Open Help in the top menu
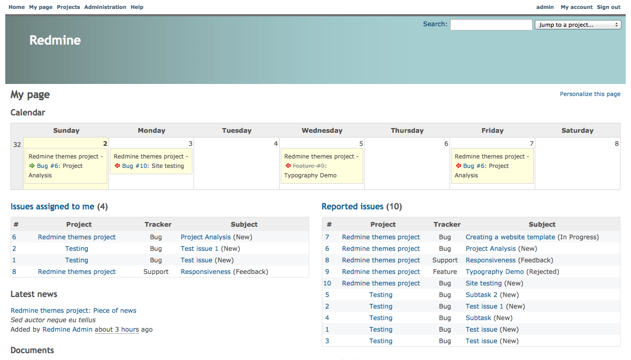631x360 pixels. [x=137, y=7]
